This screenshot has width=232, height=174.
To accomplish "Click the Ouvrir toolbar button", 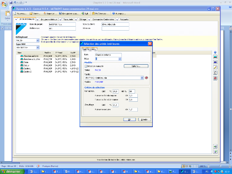I will tap(35, 13).
